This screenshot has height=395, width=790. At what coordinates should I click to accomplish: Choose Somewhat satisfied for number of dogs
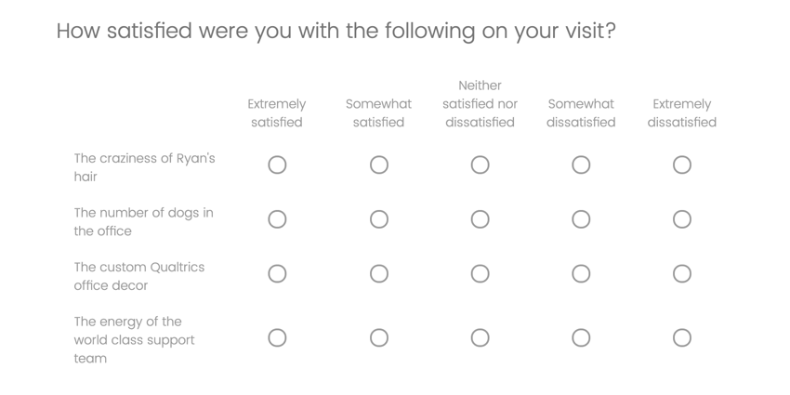point(378,219)
